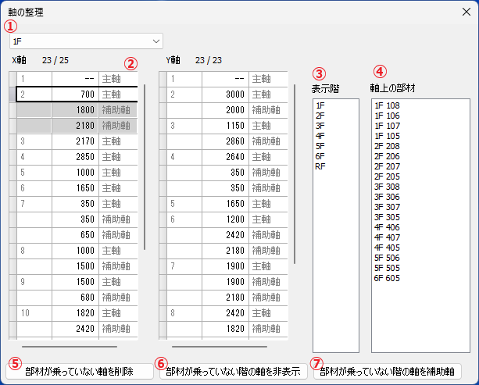
Task: Select 6F 605 in 軸上の部材 list
Action: click(x=387, y=278)
